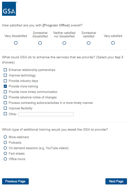Check Provide advance notice of changes

click(5, 97)
